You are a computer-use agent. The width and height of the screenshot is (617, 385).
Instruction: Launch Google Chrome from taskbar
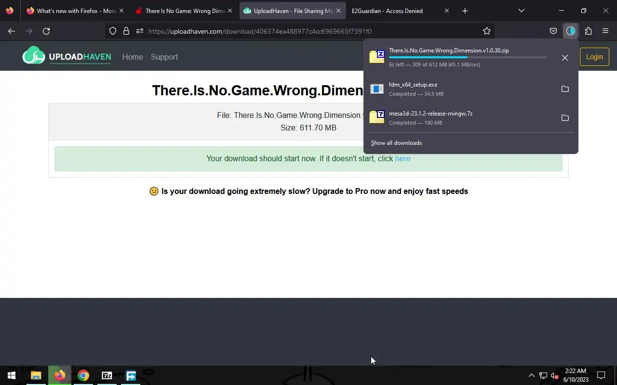(83, 375)
